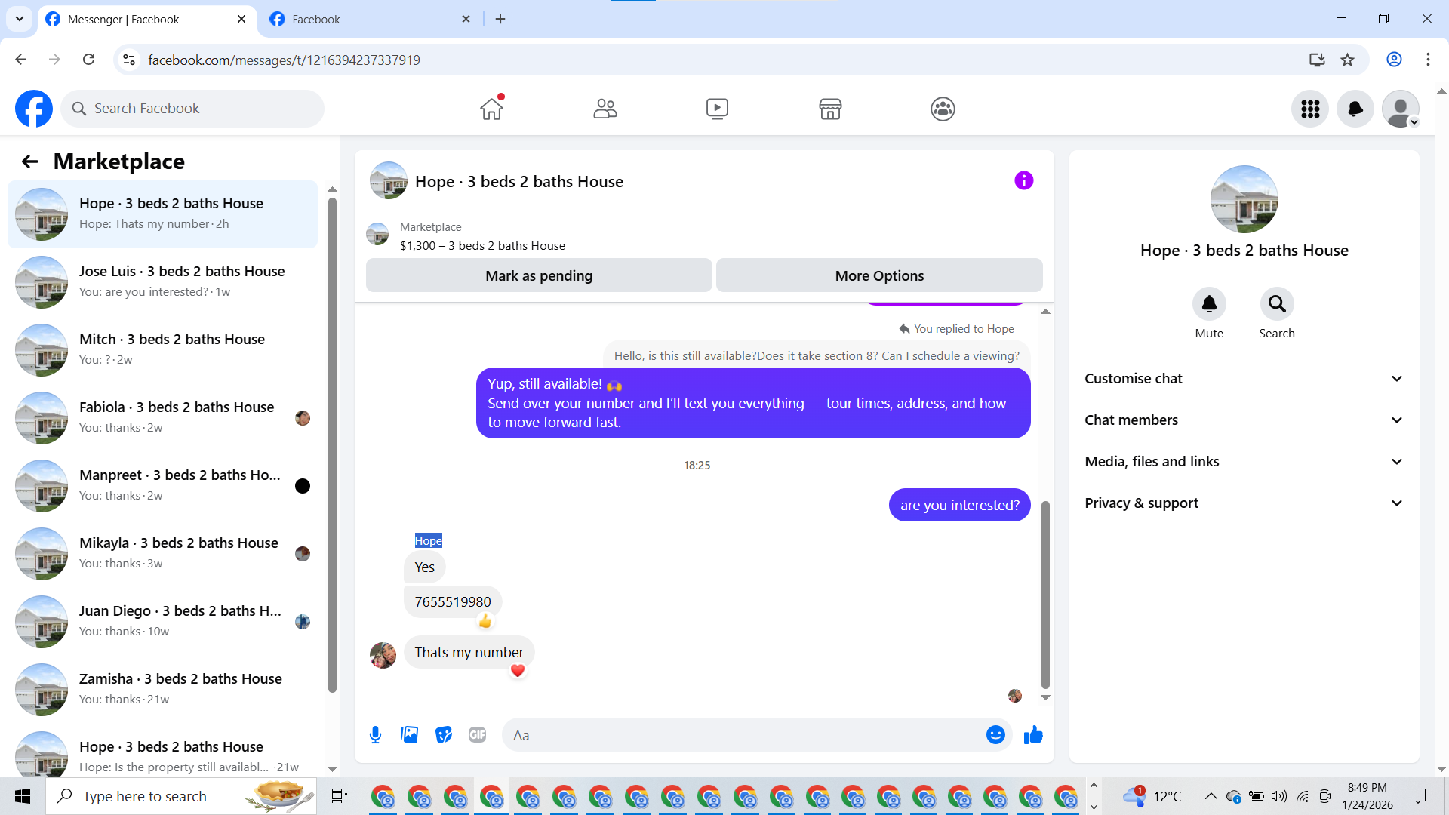The height and width of the screenshot is (815, 1449).
Task: Open the GIF picker icon
Action: tap(477, 734)
